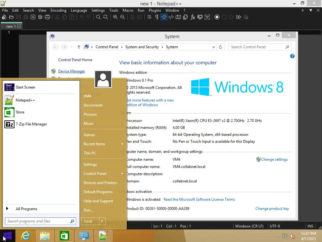Viewport: 322px width, 242px height.
Task: Click the volume speaker icon in system tray
Action: (x=292, y=236)
